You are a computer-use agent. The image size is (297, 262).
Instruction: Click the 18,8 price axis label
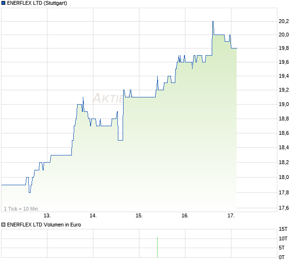coord(284,119)
